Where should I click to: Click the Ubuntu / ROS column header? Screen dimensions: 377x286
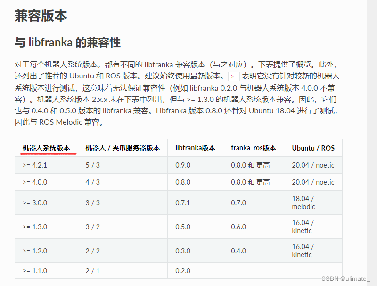(x=312, y=148)
